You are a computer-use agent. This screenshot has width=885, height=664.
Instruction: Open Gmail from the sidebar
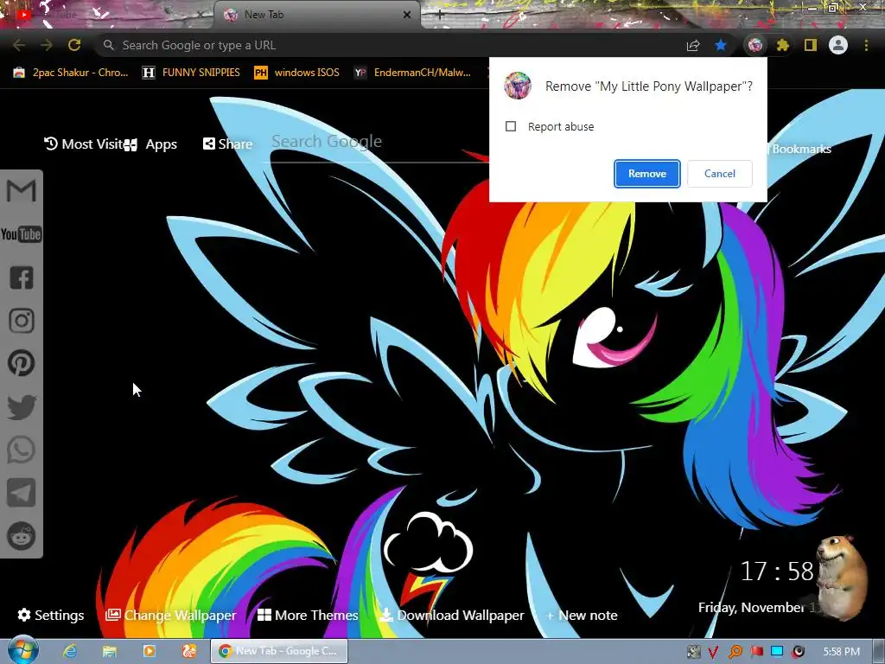tap(22, 190)
